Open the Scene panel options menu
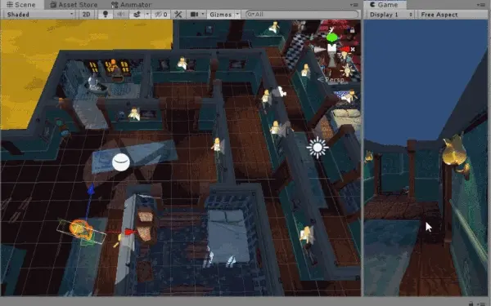 click(354, 5)
